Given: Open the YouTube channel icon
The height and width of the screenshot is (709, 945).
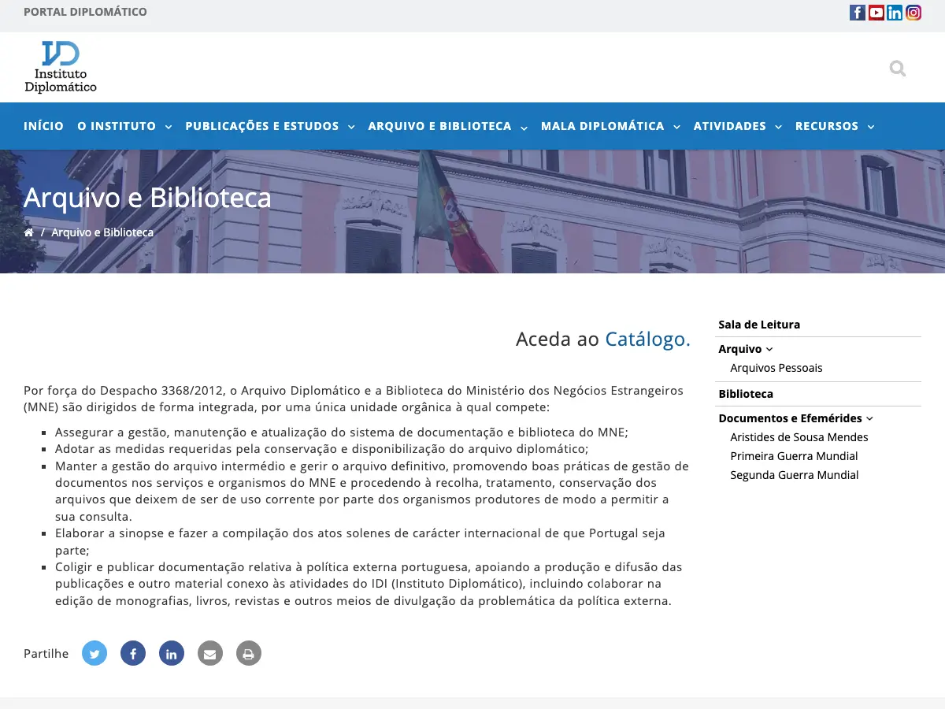Looking at the screenshot, I should (x=876, y=13).
